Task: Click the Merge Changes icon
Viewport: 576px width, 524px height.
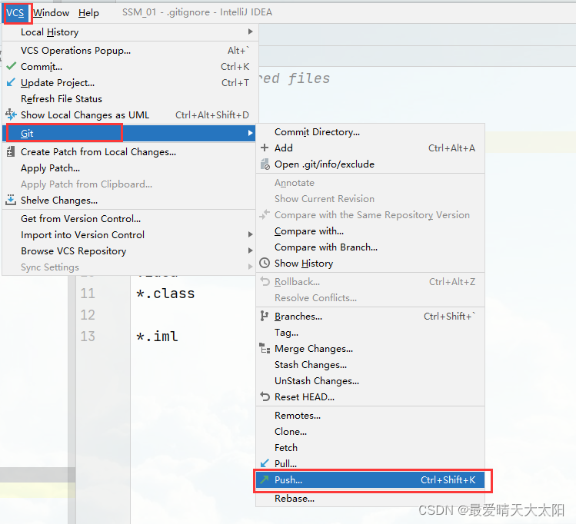Action: tap(265, 348)
